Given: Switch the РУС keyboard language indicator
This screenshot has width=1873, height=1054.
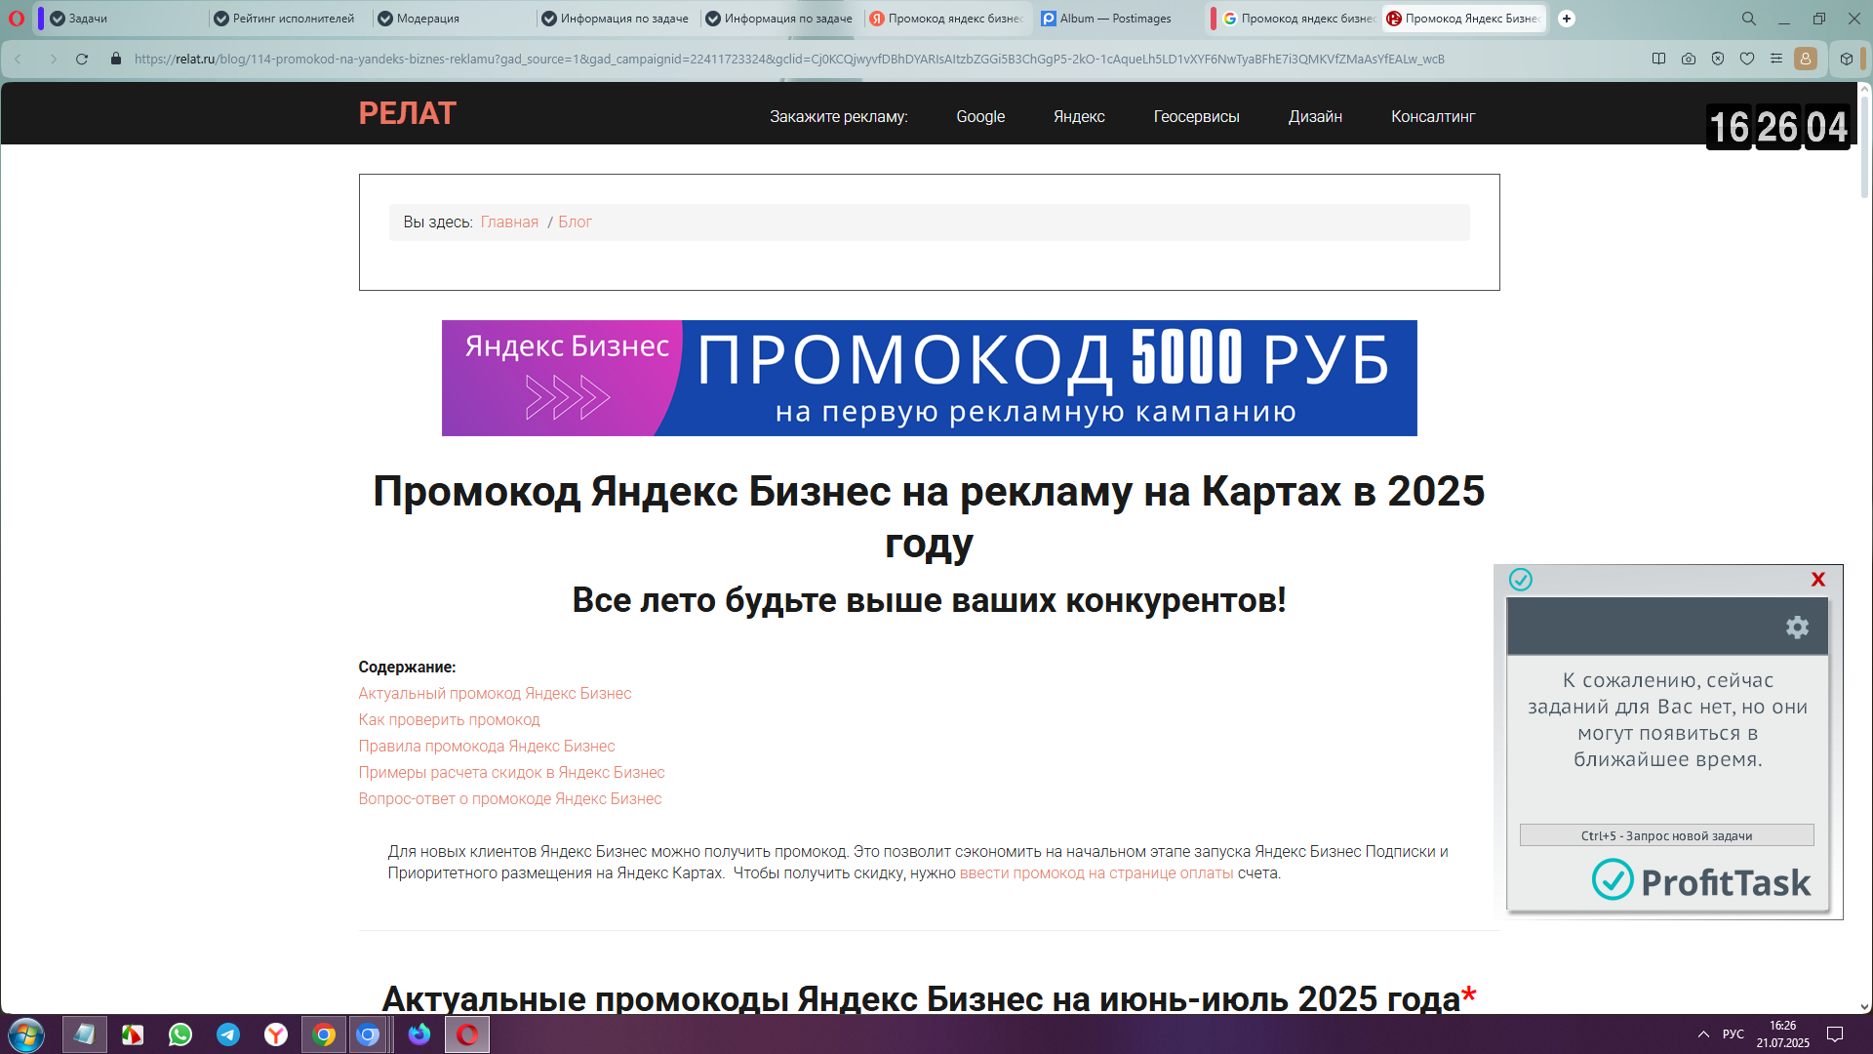Looking at the screenshot, I should click(x=1734, y=1034).
